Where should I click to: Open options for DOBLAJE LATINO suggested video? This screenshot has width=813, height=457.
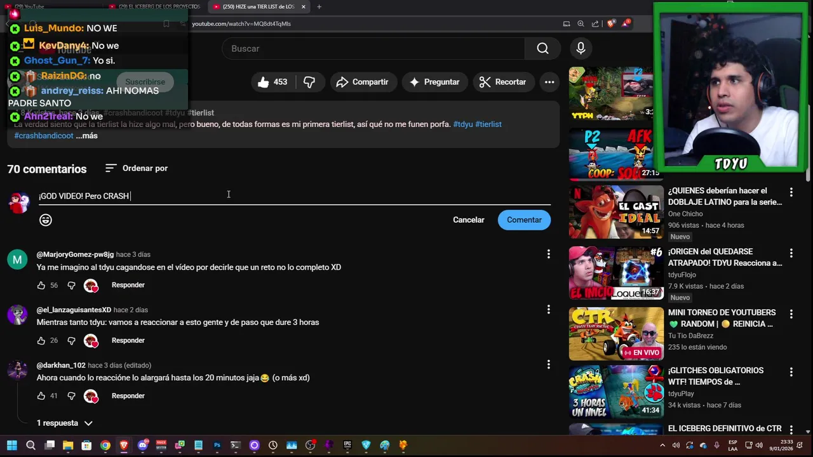[791, 192]
